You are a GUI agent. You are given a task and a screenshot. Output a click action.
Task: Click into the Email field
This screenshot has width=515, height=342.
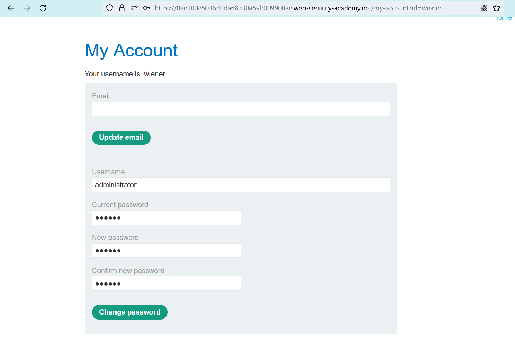pos(241,109)
